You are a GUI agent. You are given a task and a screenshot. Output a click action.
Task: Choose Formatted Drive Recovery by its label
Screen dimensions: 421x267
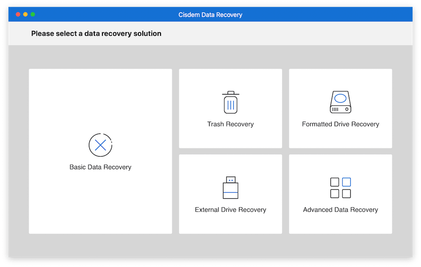pyautogui.click(x=340, y=124)
